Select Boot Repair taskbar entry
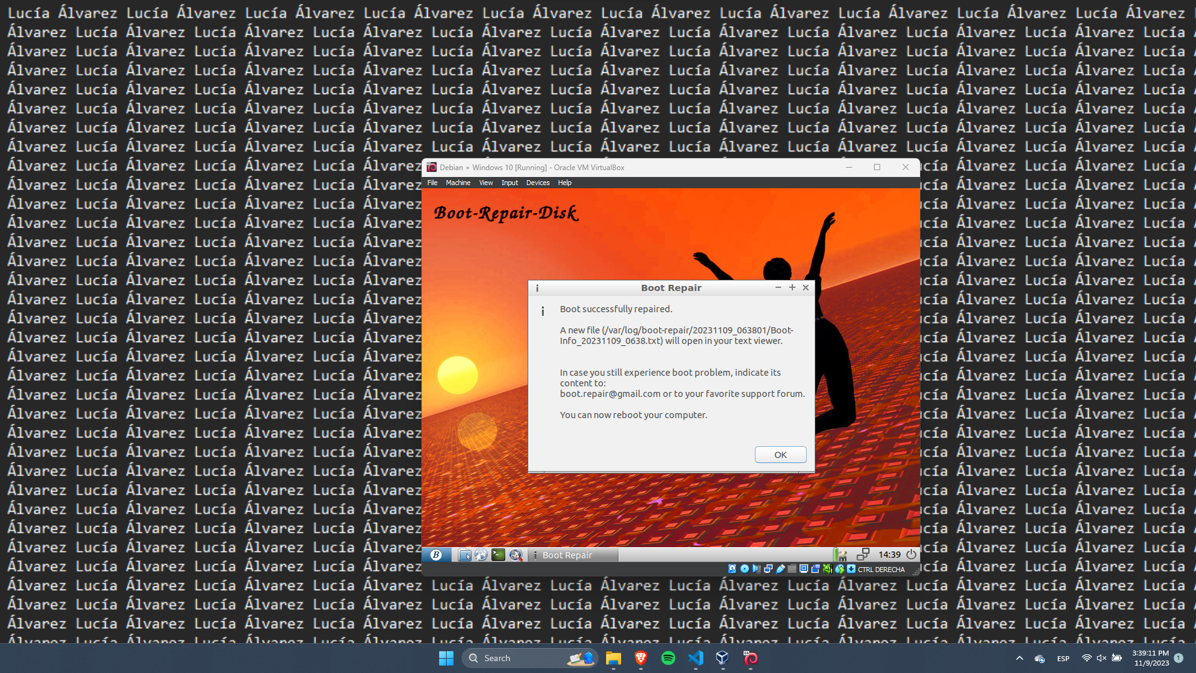Screen dimensions: 1196x673 567,555
